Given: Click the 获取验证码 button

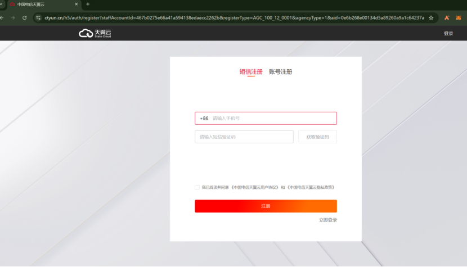Looking at the screenshot, I should (x=317, y=137).
